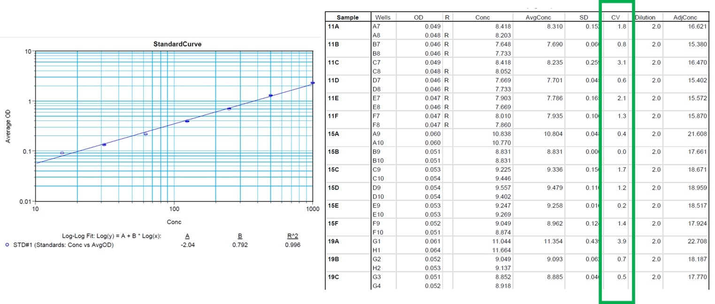Select the A coefficient value -2.04
715x304 pixels.
click(x=187, y=245)
